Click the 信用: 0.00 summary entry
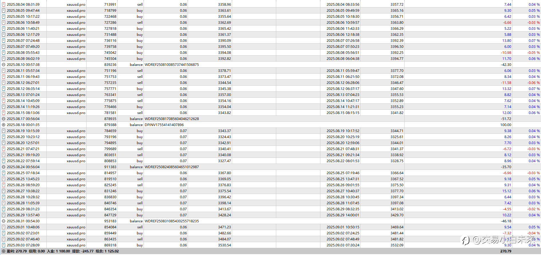The height and width of the screenshot is (255, 541). coord(37,251)
